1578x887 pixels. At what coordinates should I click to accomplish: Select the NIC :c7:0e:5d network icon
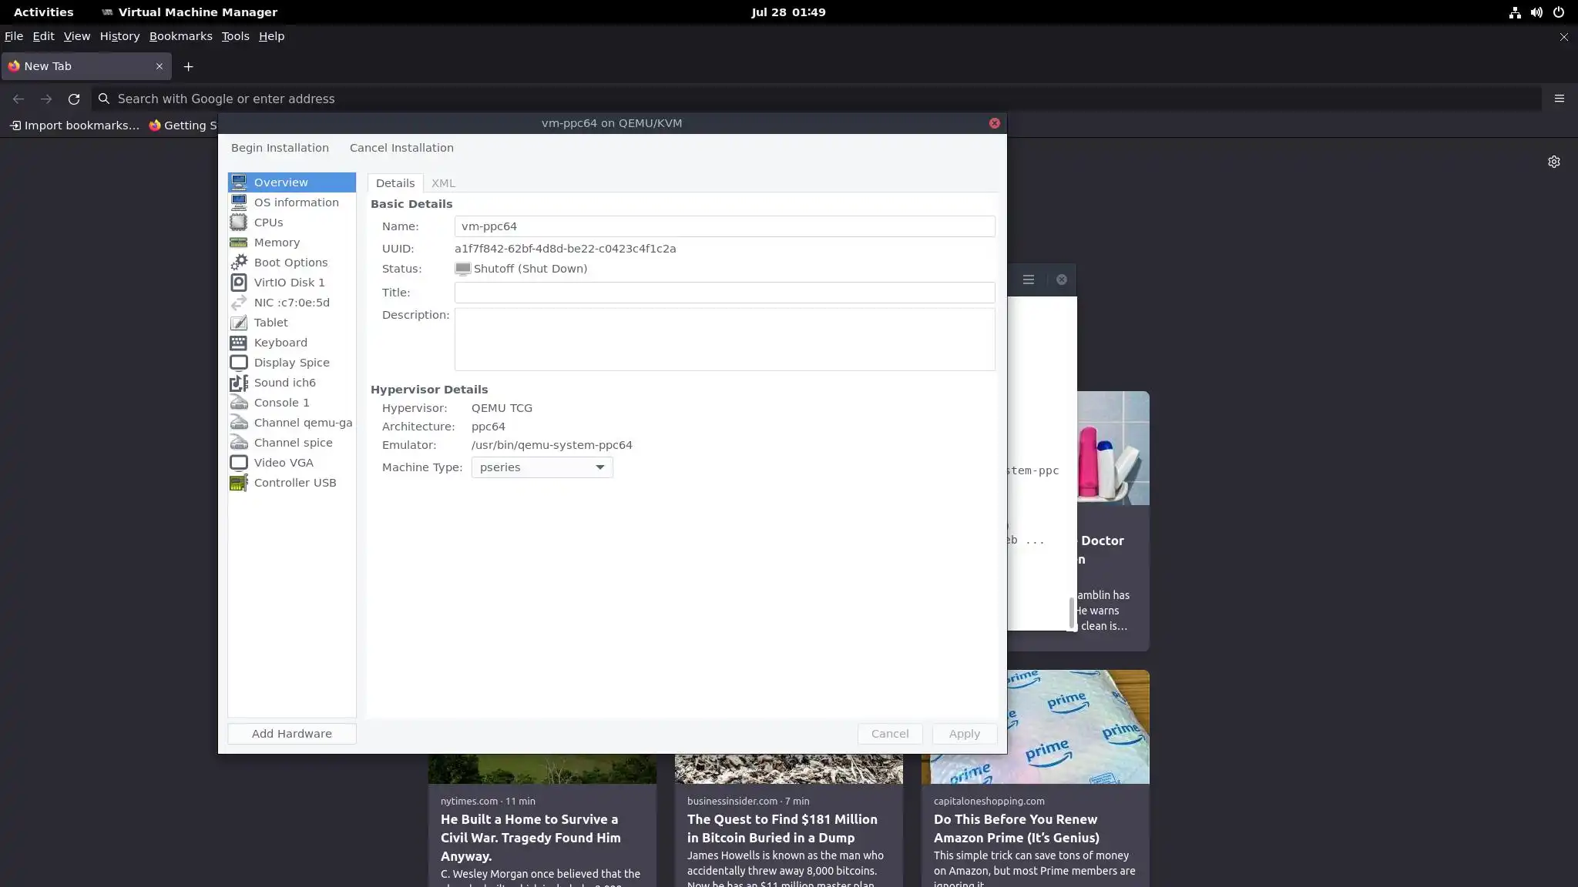coord(239,303)
